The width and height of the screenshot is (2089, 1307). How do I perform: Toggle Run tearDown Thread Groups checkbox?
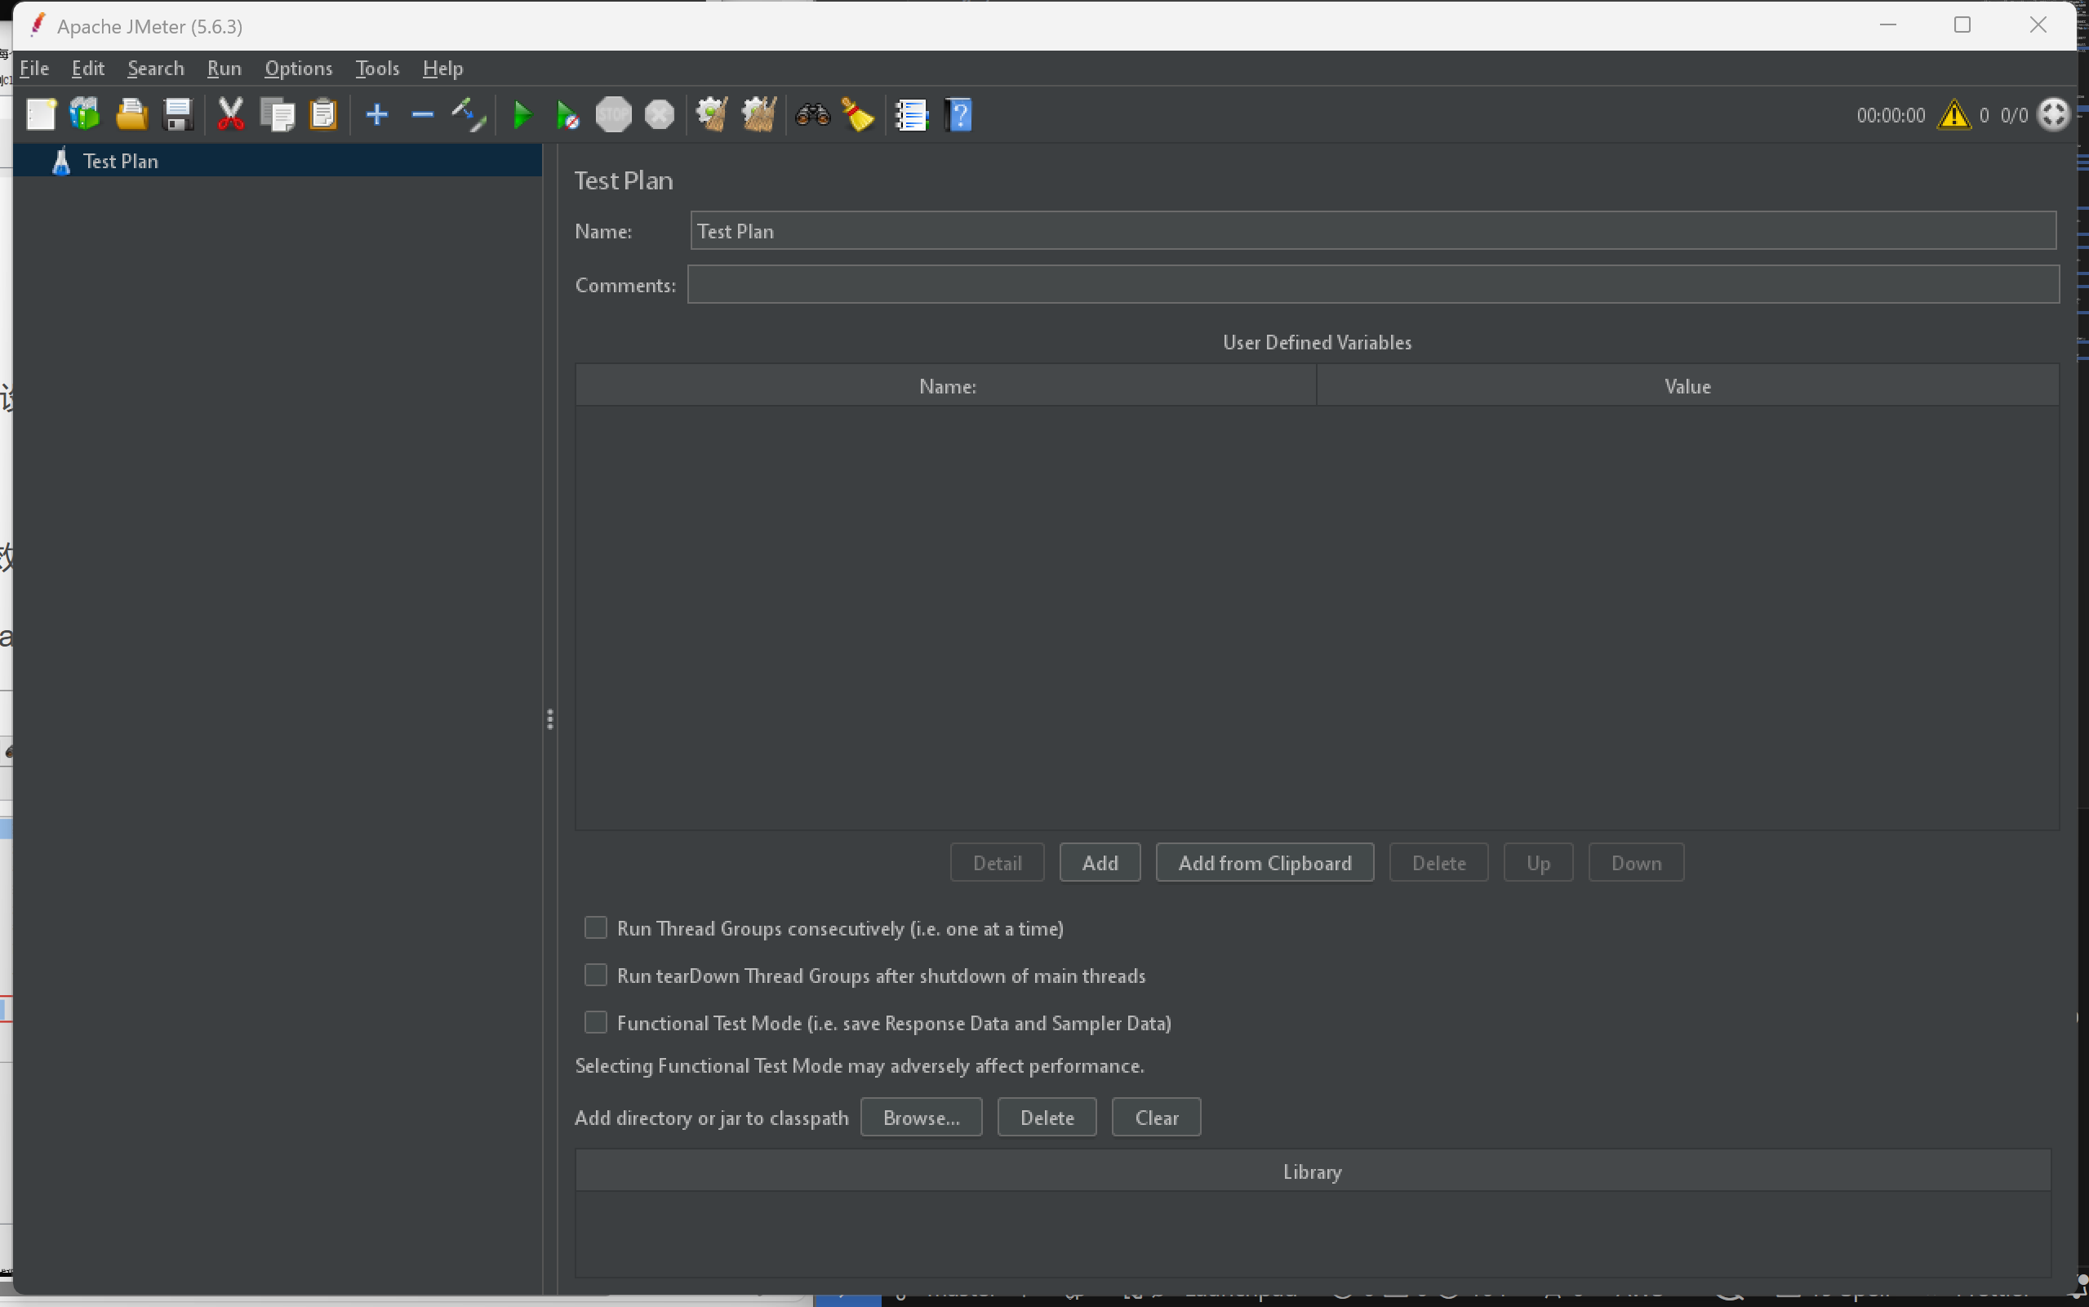tap(595, 975)
